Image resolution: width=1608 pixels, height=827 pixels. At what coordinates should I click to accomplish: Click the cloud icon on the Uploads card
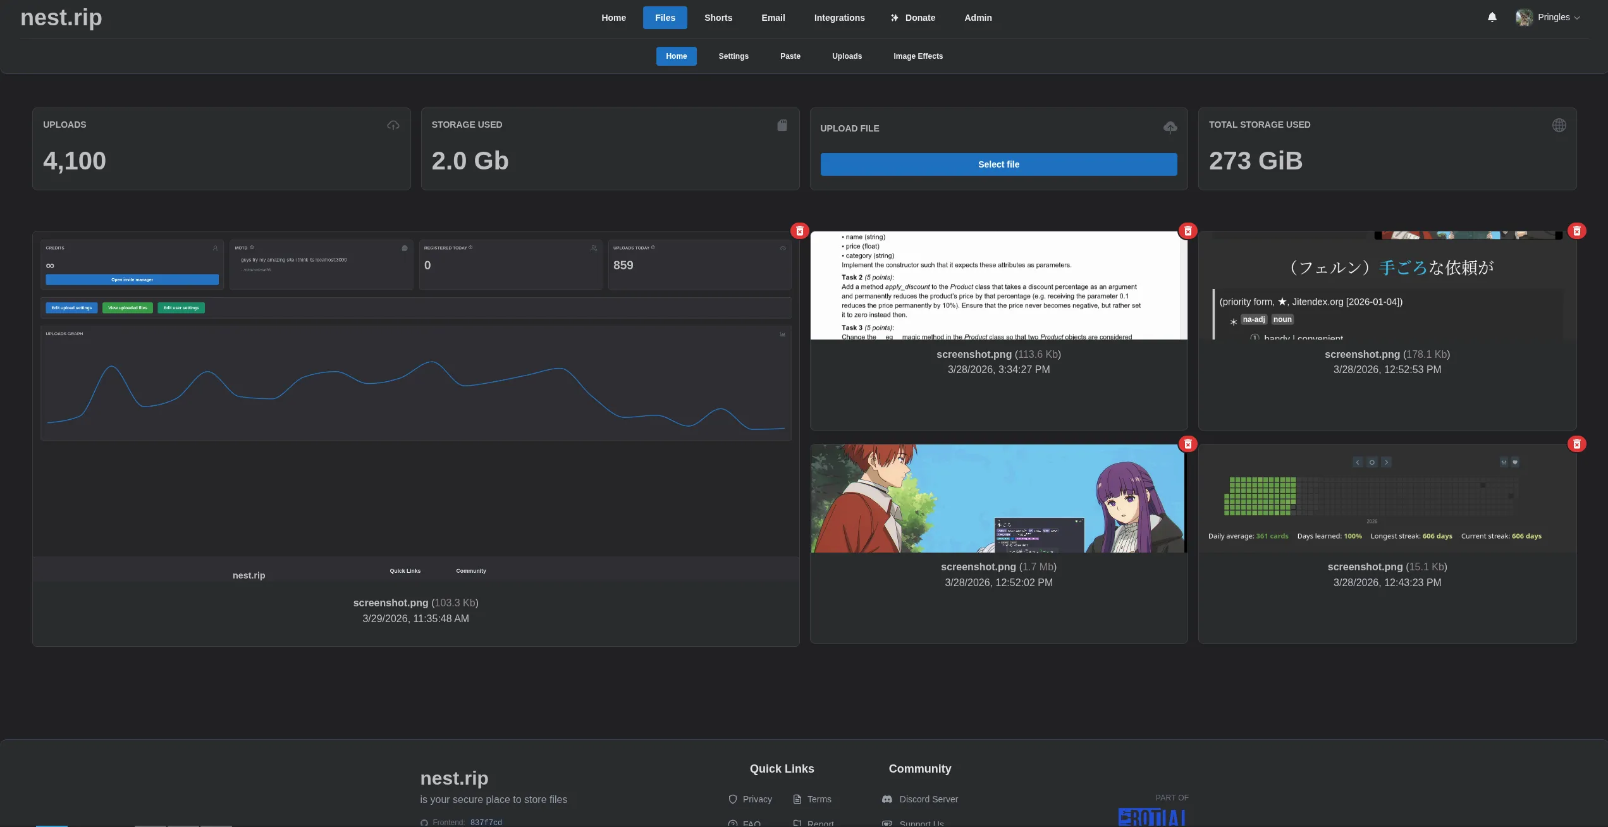[393, 125]
